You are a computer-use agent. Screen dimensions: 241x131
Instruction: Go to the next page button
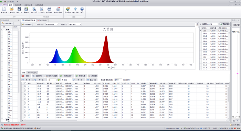(78, 80)
